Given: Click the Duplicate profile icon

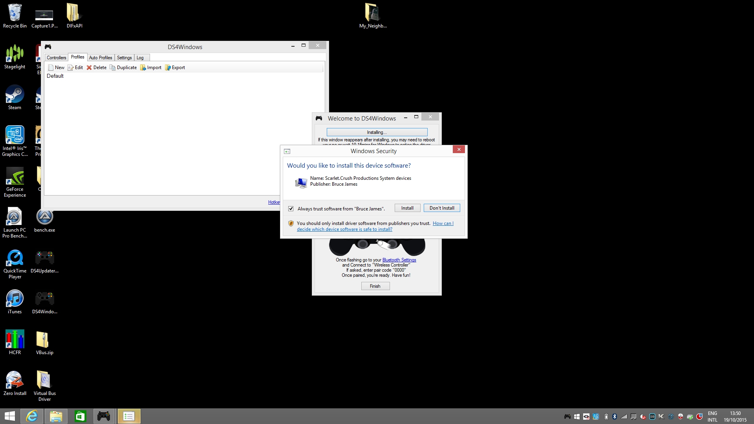Looking at the screenshot, I should 113,68.
